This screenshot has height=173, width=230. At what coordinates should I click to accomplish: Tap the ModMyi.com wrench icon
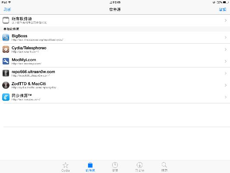tap(6, 61)
